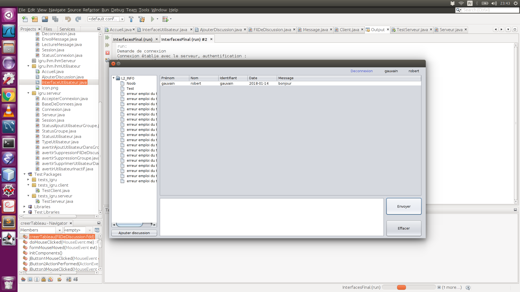Image resolution: width=520 pixels, height=292 pixels.
Task: Click the Save All toolbar icon
Action: coord(55,19)
